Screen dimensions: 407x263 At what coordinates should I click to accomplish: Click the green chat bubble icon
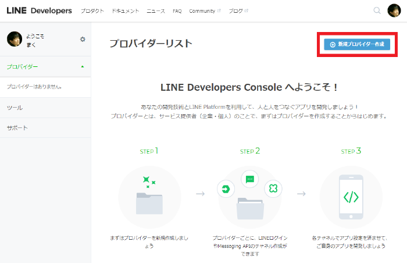click(x=250, y=179)
